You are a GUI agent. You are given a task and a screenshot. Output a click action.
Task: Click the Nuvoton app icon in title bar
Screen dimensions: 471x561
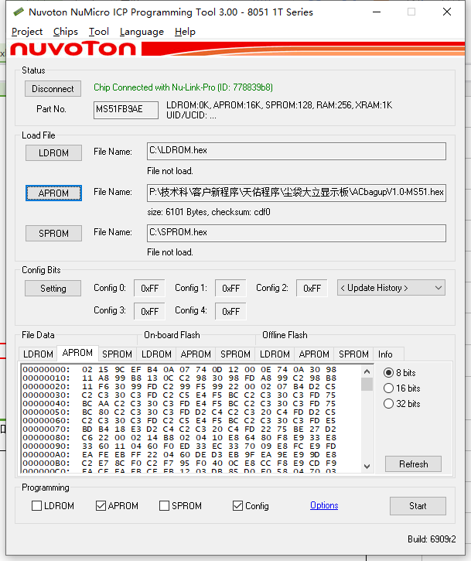(19, 12)
